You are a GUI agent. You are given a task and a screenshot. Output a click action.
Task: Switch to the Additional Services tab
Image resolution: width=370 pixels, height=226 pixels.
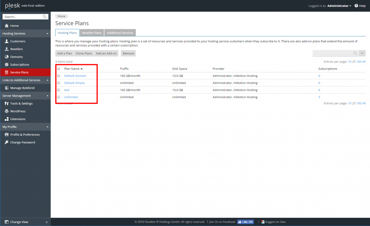point(120,33)
